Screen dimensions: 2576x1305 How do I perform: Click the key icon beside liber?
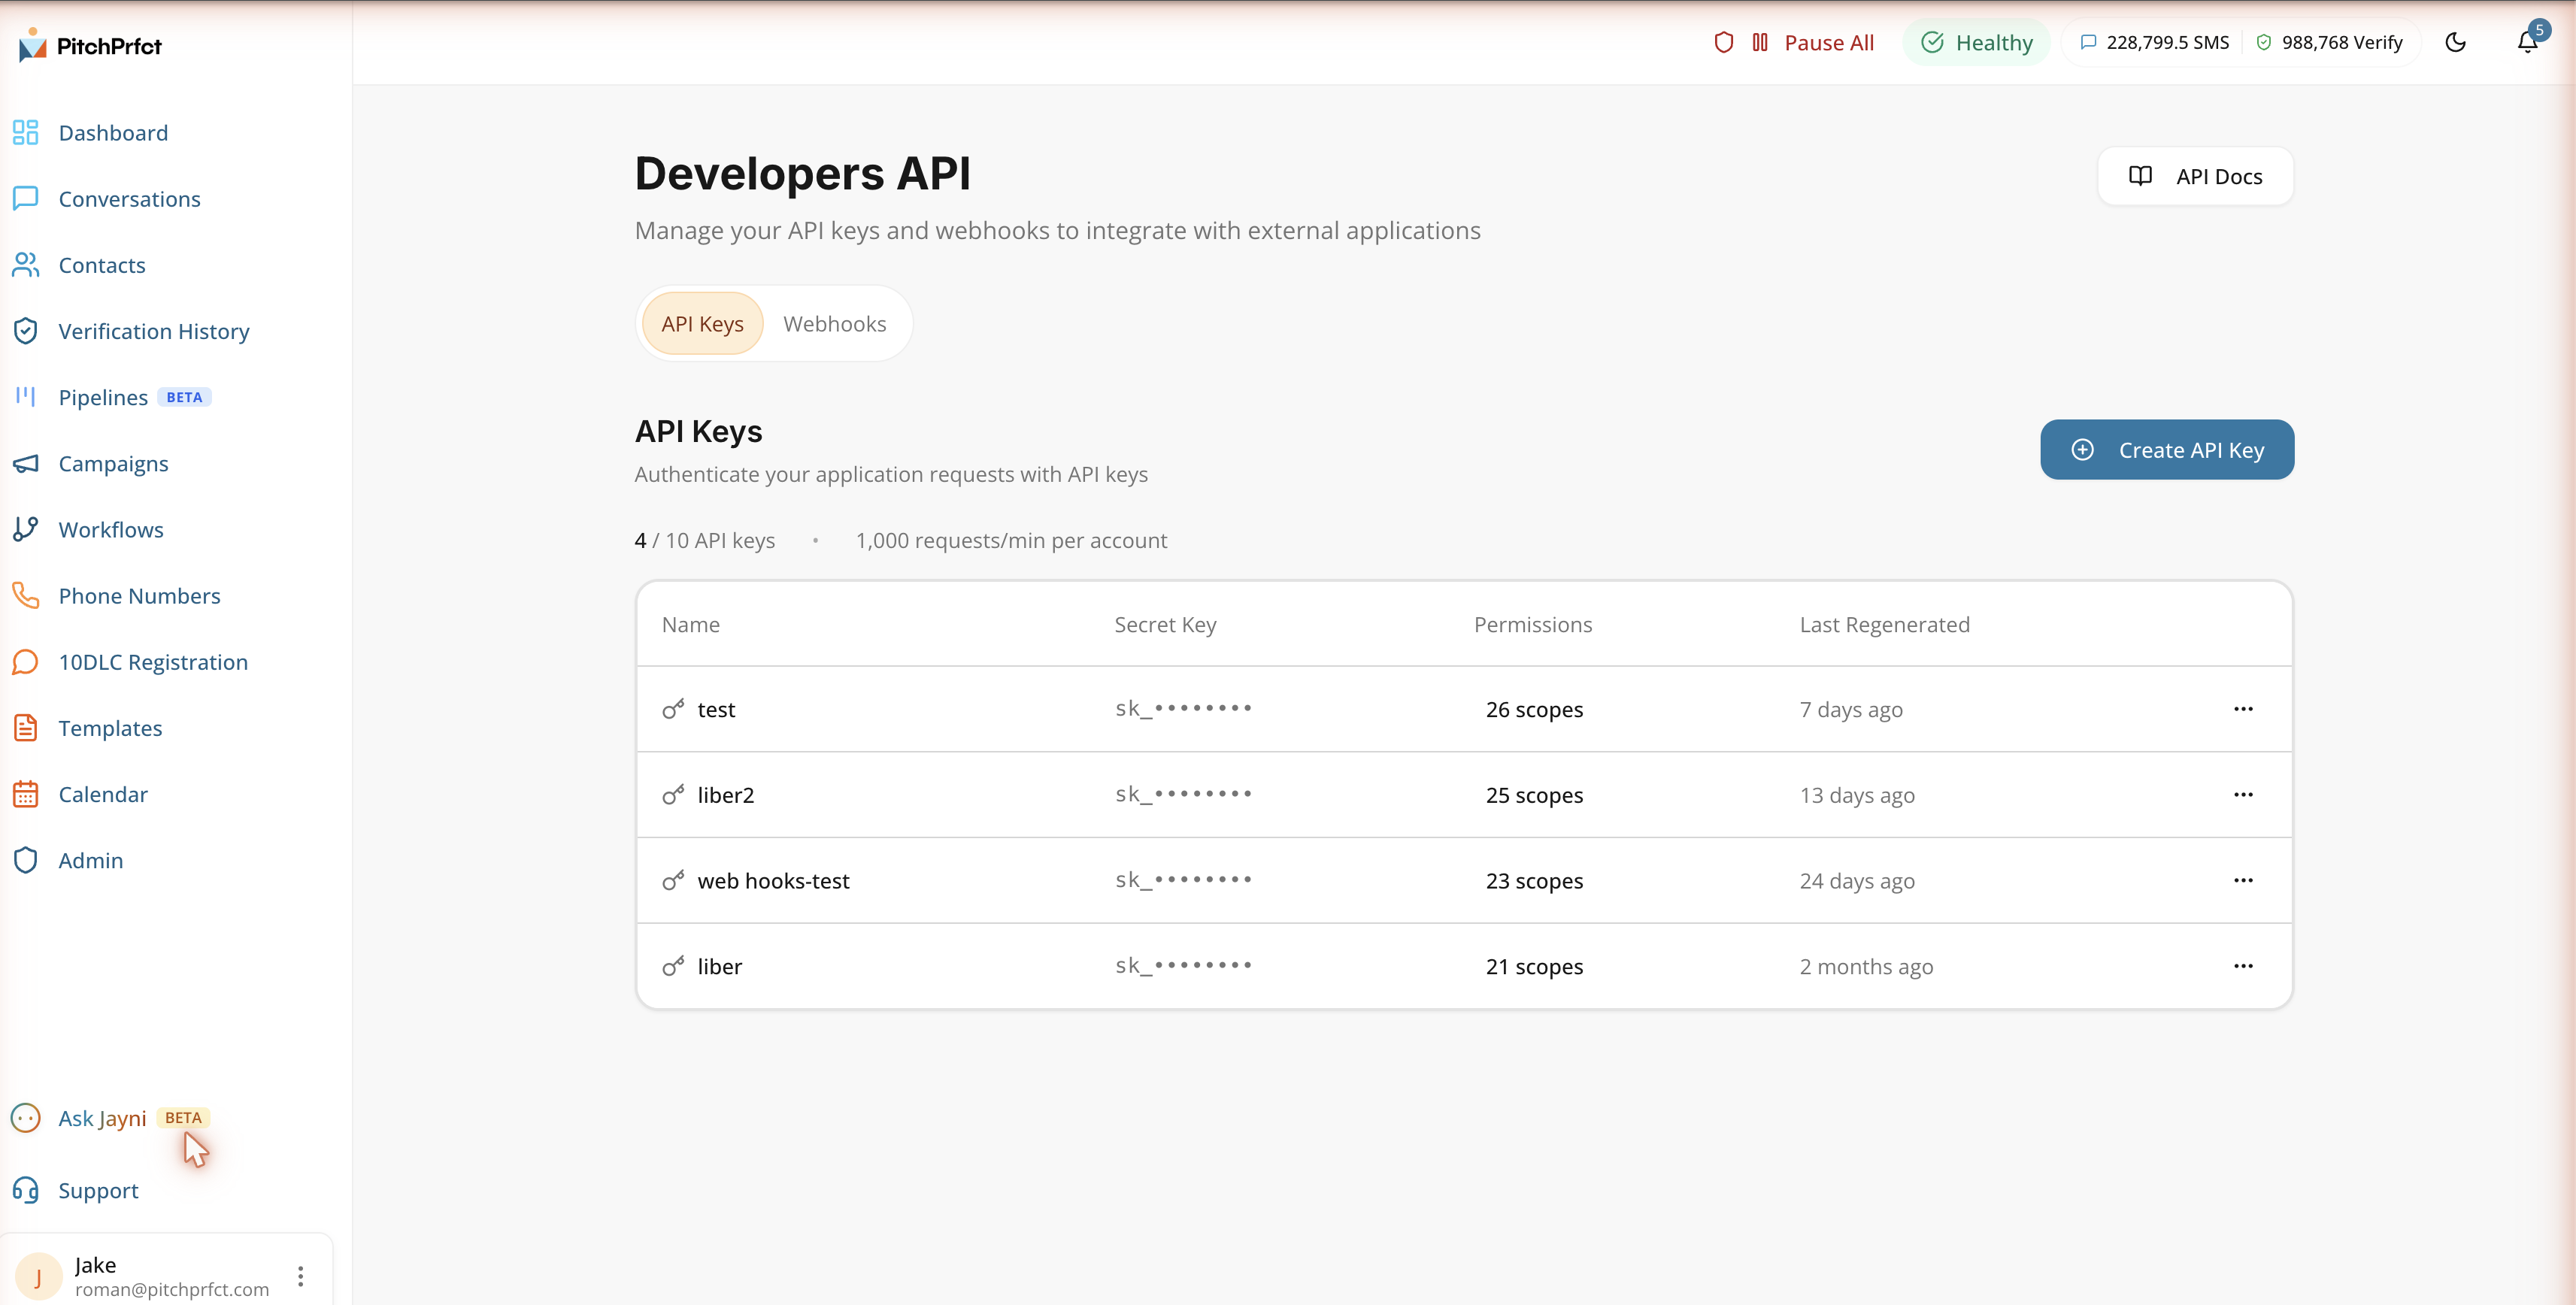point(673,966)
